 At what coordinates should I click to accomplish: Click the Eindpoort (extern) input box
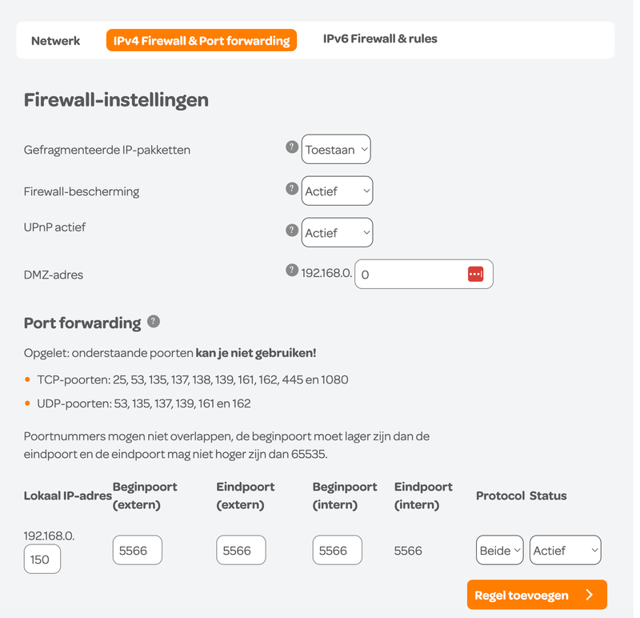tap(241, 550)
